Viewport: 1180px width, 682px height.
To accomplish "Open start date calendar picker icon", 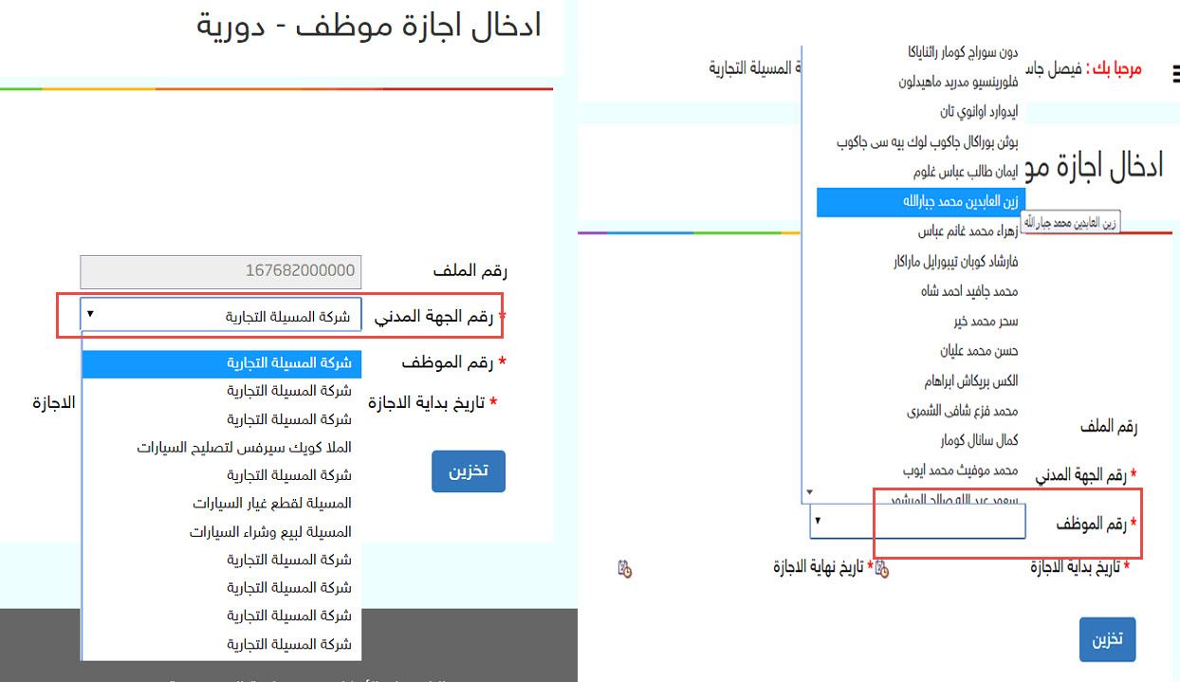I will 882,568.
